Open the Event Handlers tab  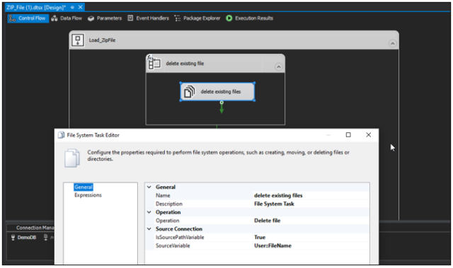coord(148,18)
